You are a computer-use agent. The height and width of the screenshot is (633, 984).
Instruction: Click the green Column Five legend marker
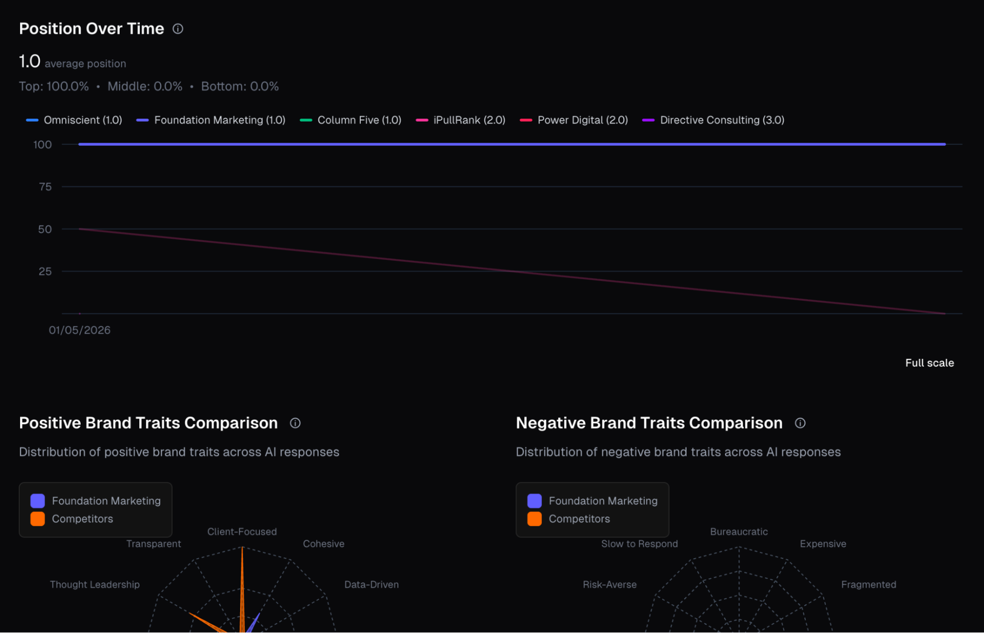point(306,120)
